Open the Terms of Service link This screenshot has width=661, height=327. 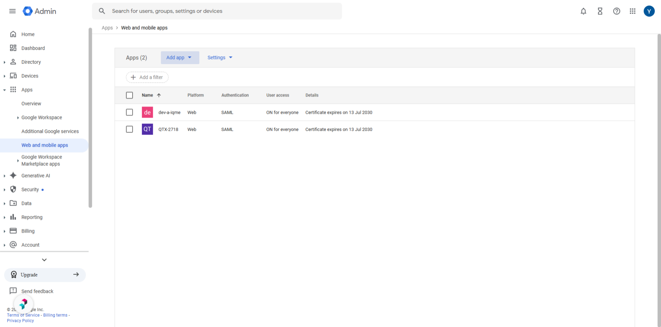click(x=23, y=315)
